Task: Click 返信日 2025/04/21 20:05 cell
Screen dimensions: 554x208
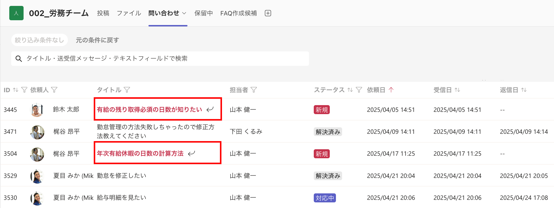Action: 524,176
